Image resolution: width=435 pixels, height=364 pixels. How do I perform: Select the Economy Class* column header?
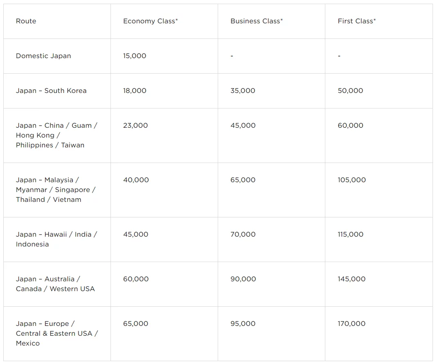pos(150,21)
